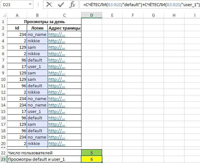Select column G header

(153, 15)
